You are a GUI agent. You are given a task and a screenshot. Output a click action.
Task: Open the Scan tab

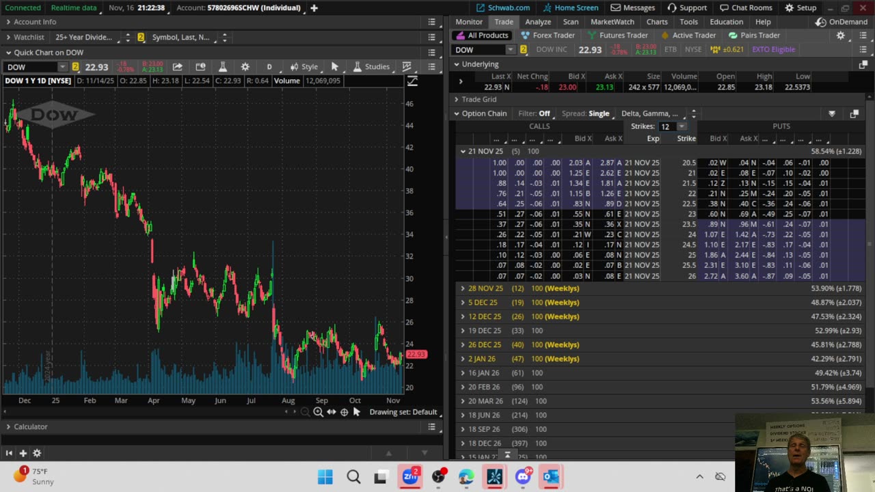click(x=571, y=22)
